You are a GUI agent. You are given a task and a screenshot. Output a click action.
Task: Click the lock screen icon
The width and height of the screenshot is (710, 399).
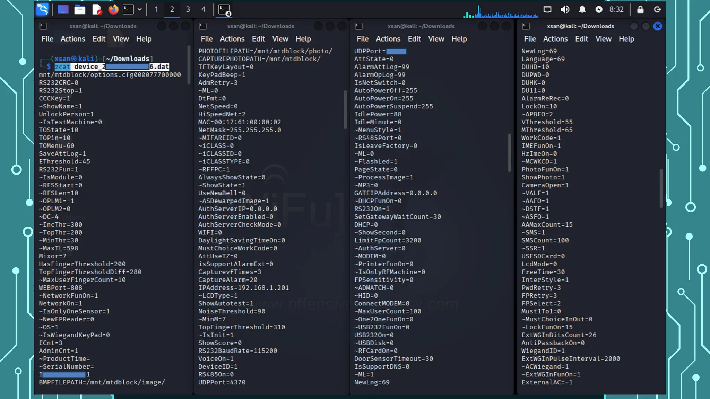click(x=640, y=9)
